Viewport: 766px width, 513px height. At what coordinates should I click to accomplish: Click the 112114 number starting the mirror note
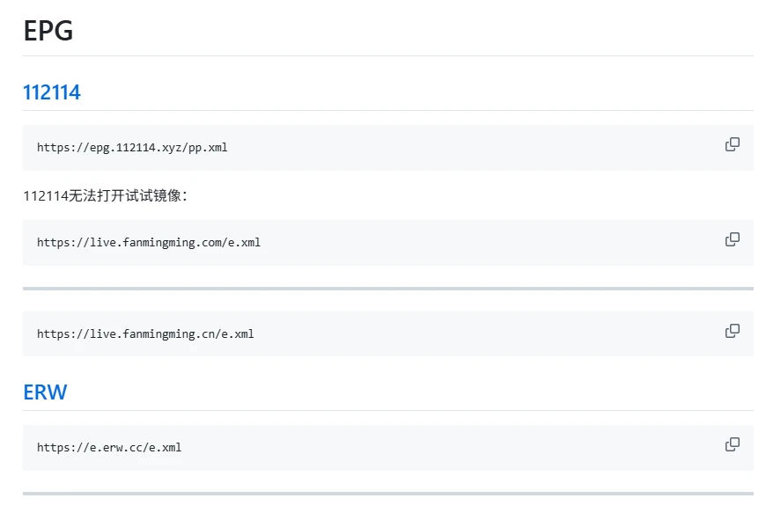[46, 195]
